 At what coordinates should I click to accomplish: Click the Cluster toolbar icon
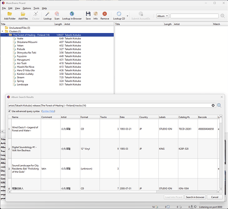click(x=35, y=14)
